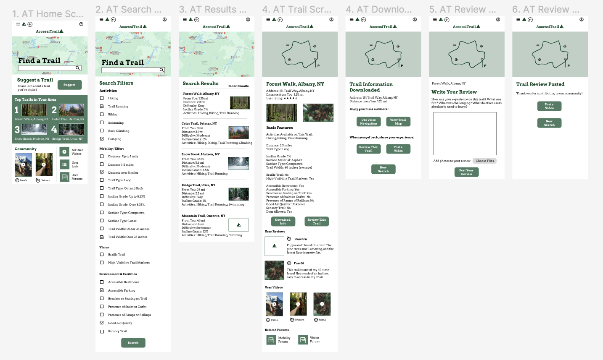The image size is (603, 360).
Task: Click the review text box under Write Your Review
Action: click(465, 134)
